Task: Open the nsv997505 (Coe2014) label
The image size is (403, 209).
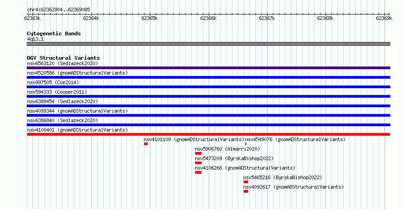Action: [x=53, y=82]
